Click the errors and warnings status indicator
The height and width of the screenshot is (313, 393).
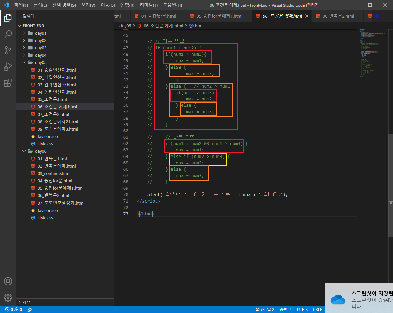(x=14, y=310)
